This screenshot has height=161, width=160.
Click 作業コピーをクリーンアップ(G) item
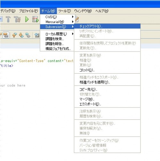[x=107, y=141]
